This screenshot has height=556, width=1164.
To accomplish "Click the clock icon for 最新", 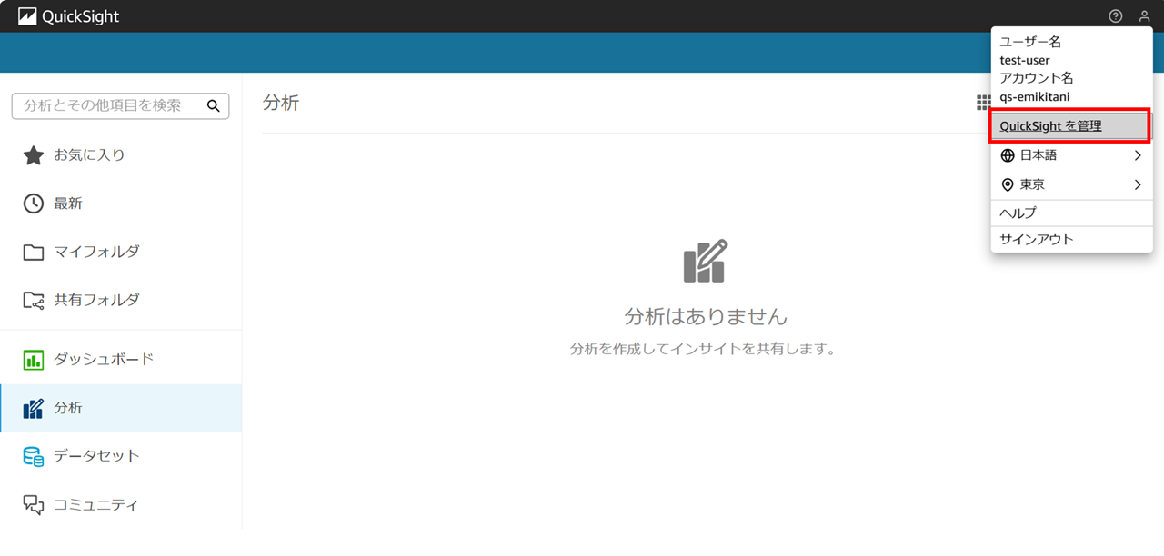I will [x=34, y=204].
